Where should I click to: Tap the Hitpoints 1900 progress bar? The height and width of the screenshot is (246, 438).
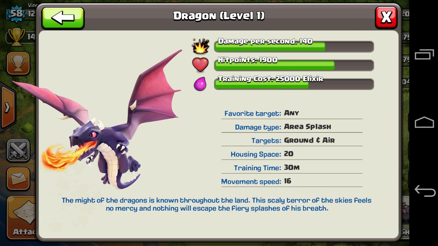click(294, 65)
